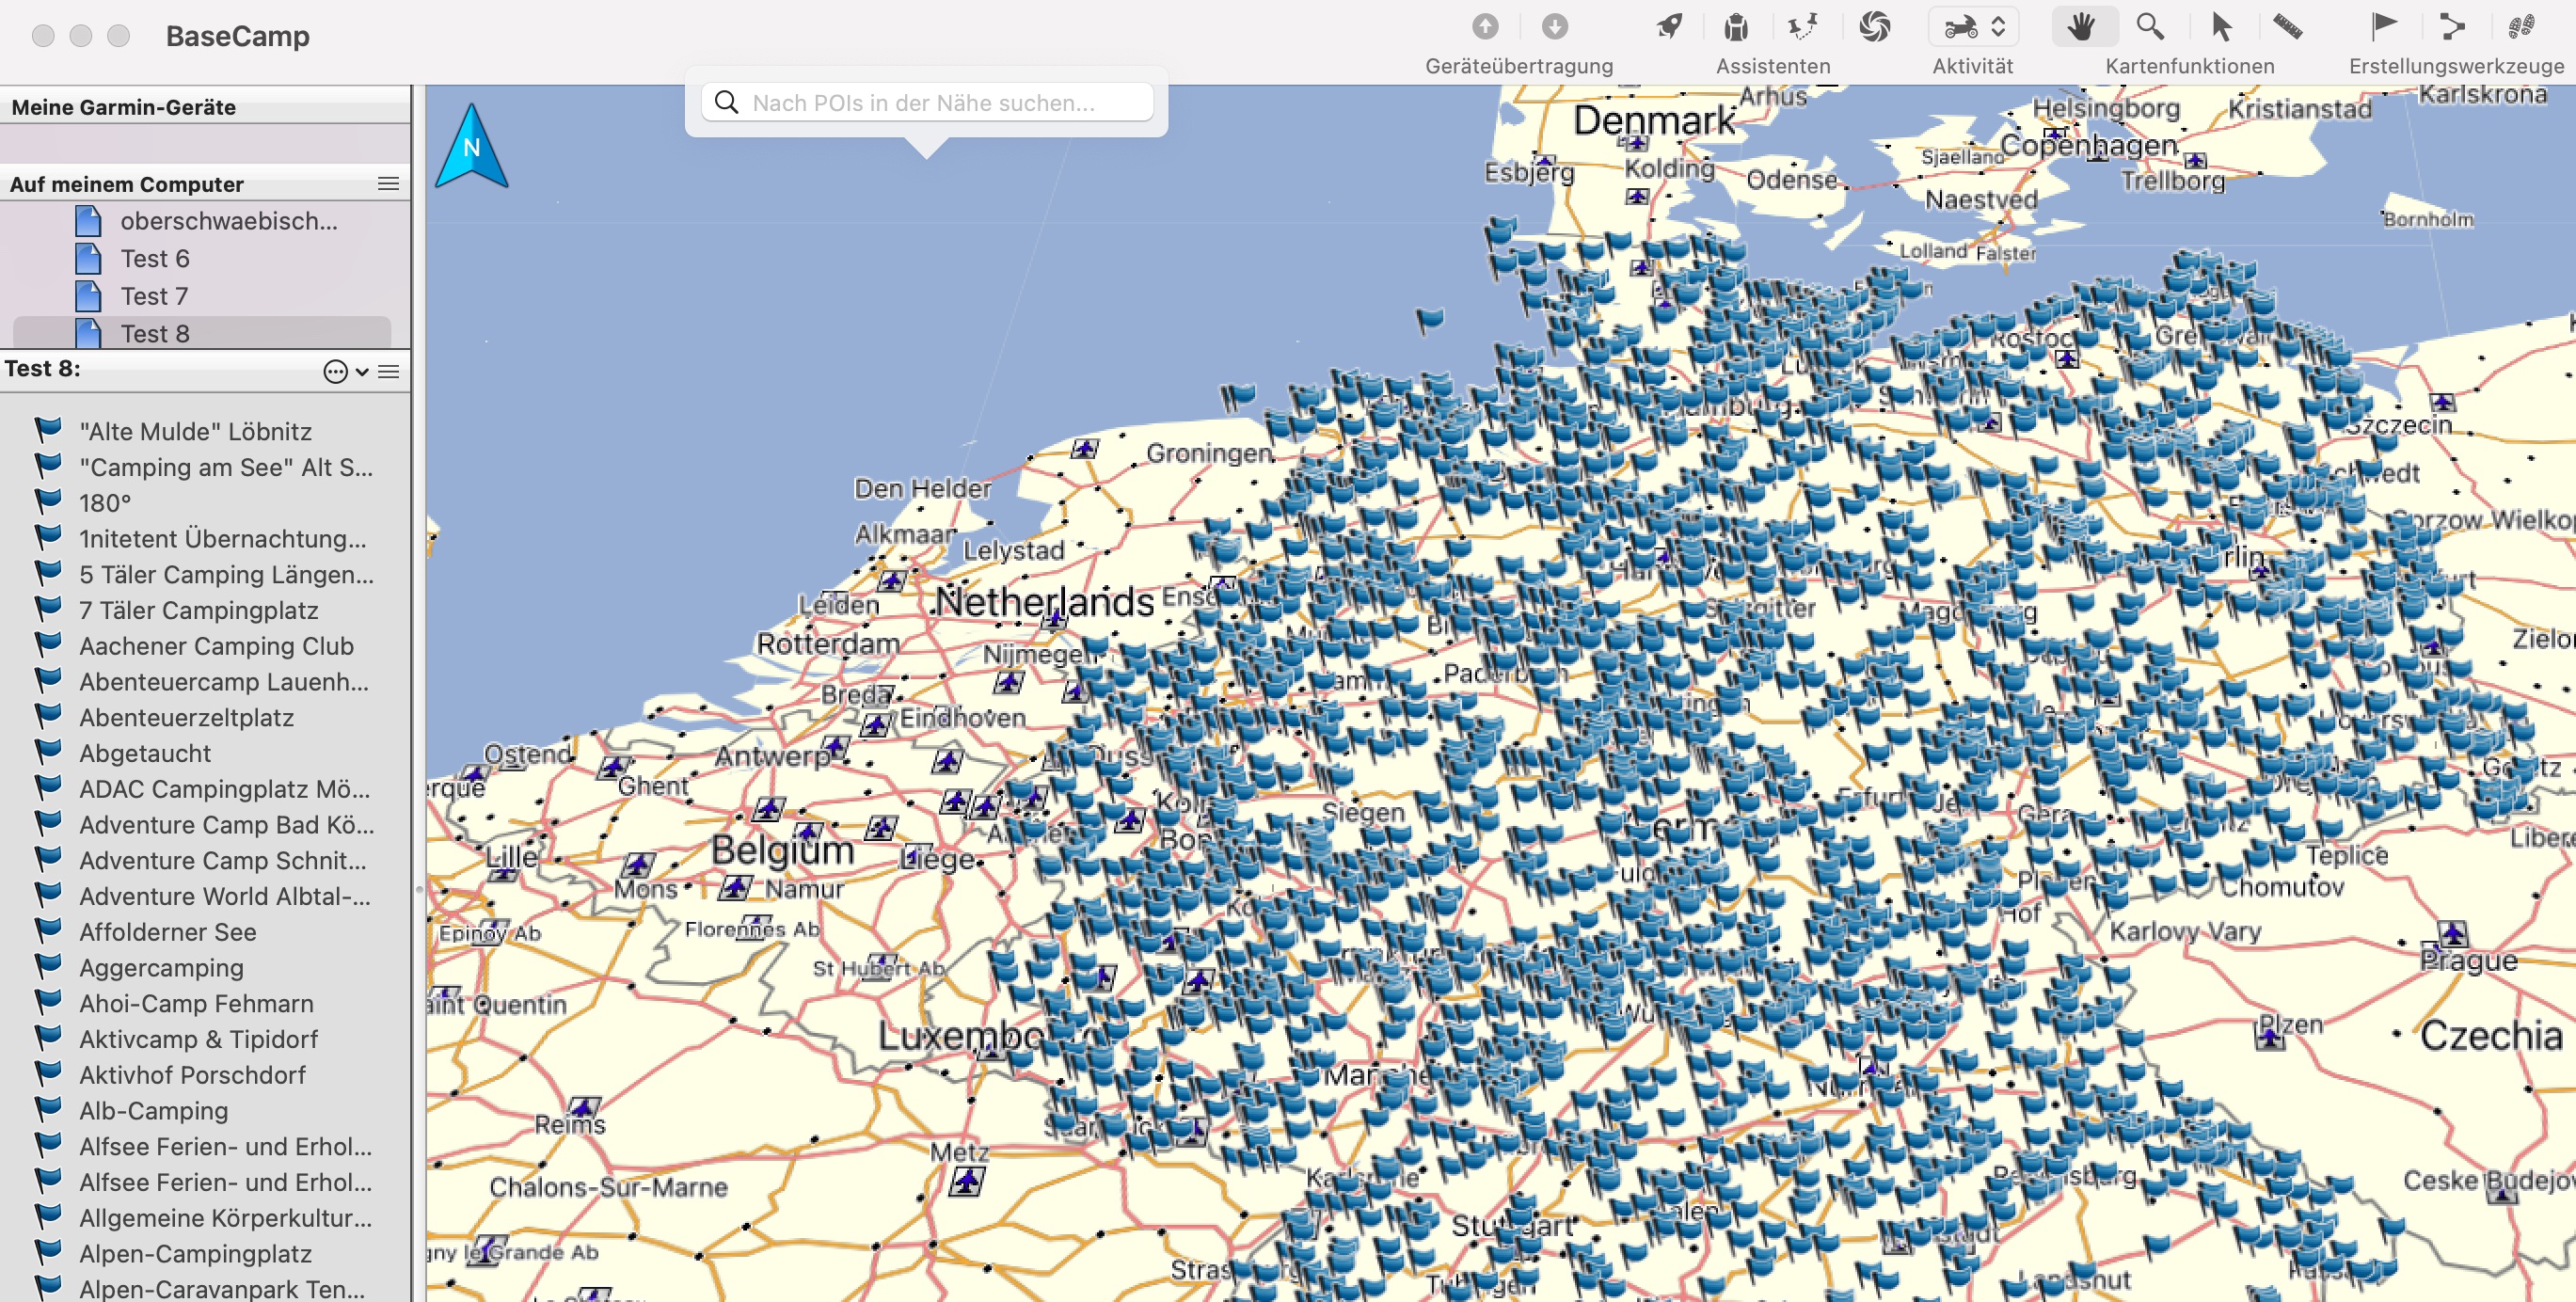The width and height of the screenshot is (2576, 1302).
Task: Select the ruler measure tool
Action: (x=2288, y=26)
